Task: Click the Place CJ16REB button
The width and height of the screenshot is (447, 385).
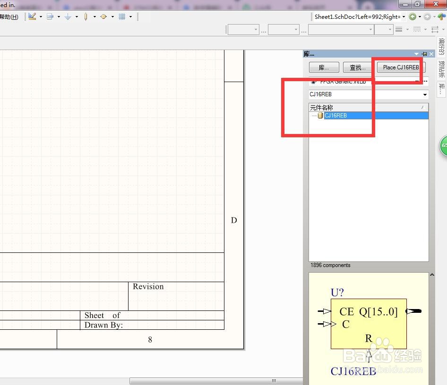Action: click(401, 67)
